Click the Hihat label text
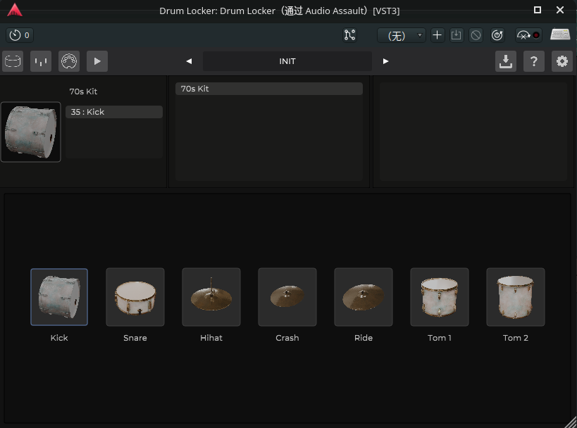The width and height of the screenshot is (577, 428). [x=211, y=338]
